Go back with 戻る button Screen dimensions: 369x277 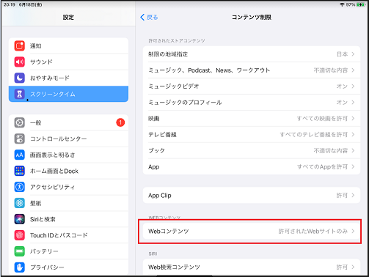pyautogui.click(x=149, y=18)
